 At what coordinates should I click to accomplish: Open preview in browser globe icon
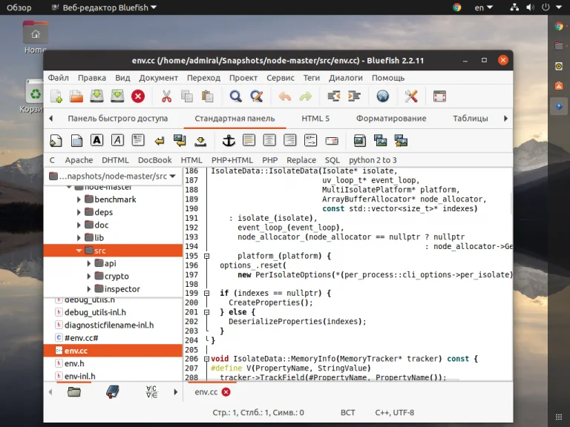pos(383,96)
